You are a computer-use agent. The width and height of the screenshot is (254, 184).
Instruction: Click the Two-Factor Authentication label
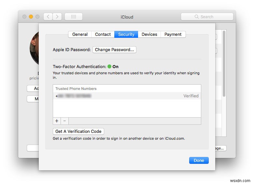click(79, 66)
